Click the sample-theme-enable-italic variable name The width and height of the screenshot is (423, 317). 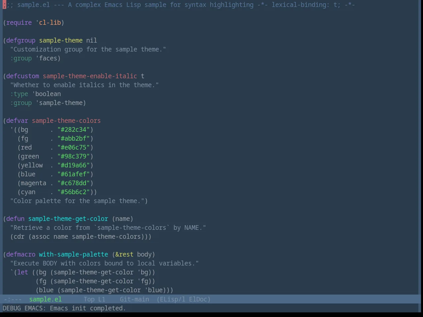click(x=90, y=76)
